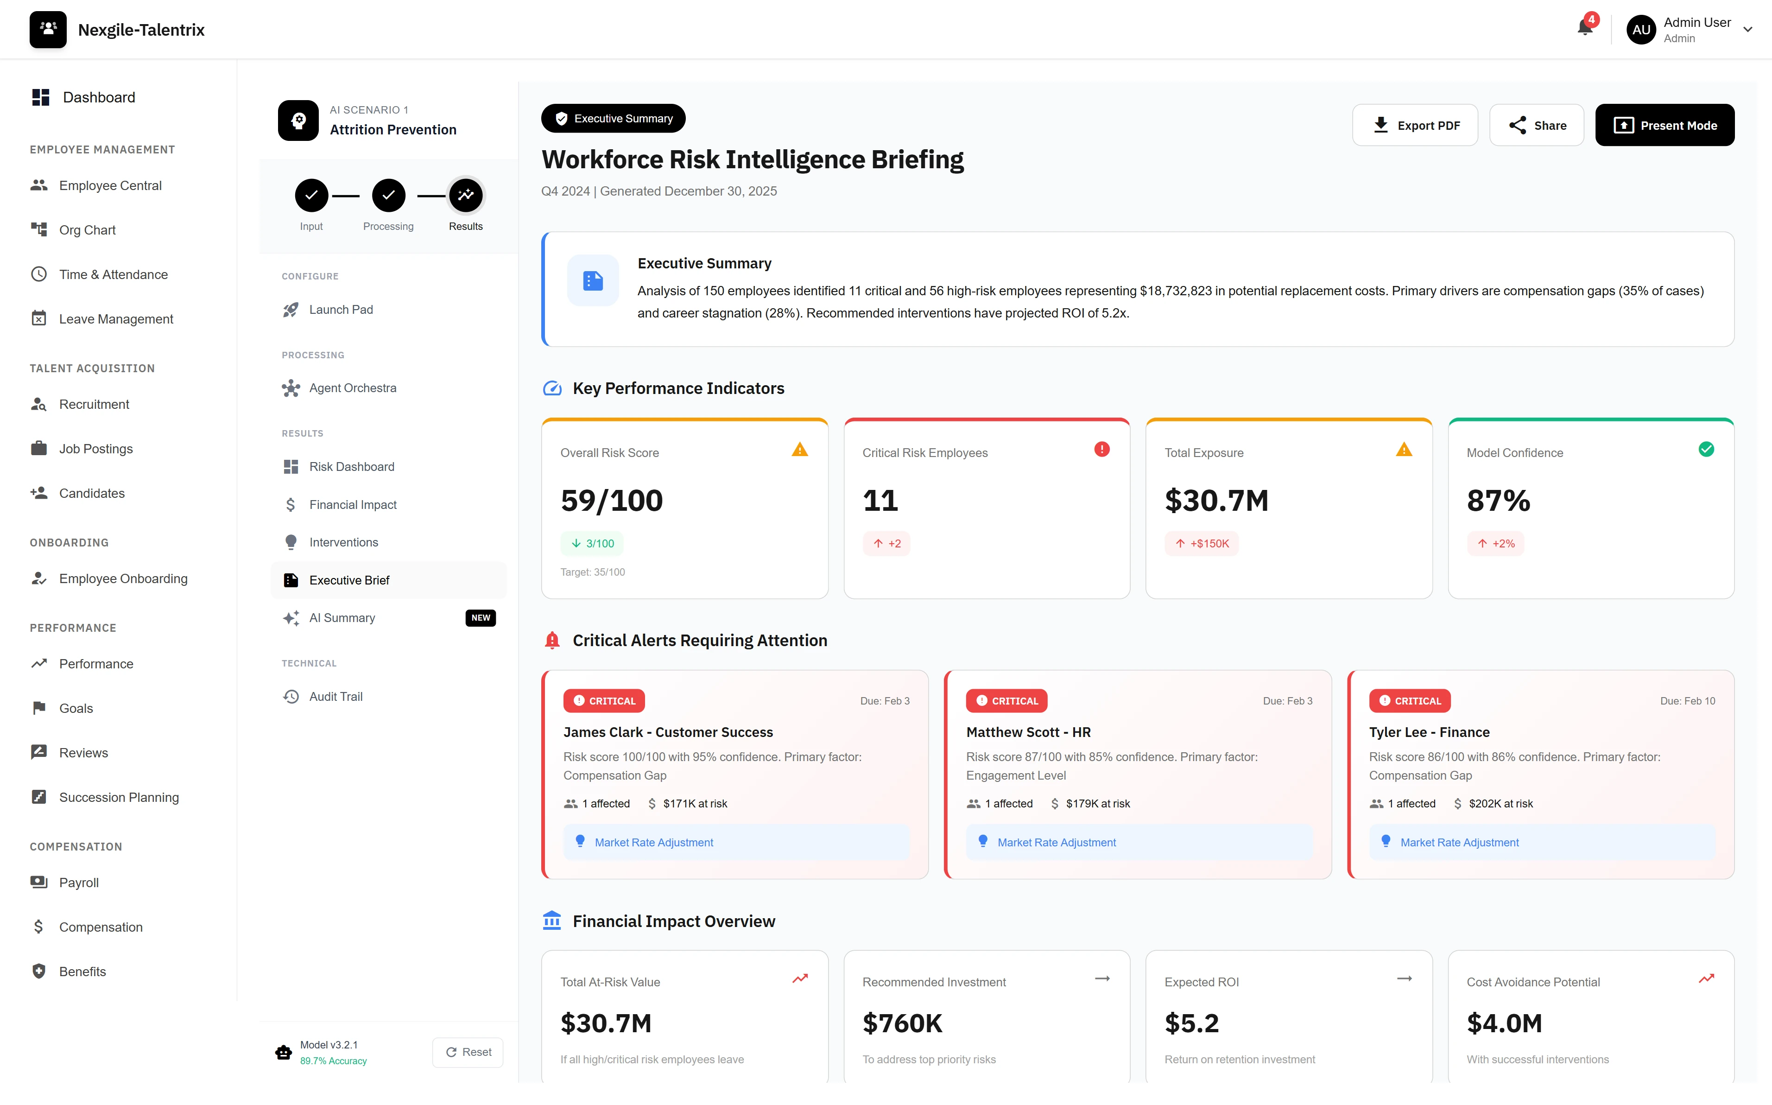Open Agent Orchestra in sidebar

pos(352,388)
